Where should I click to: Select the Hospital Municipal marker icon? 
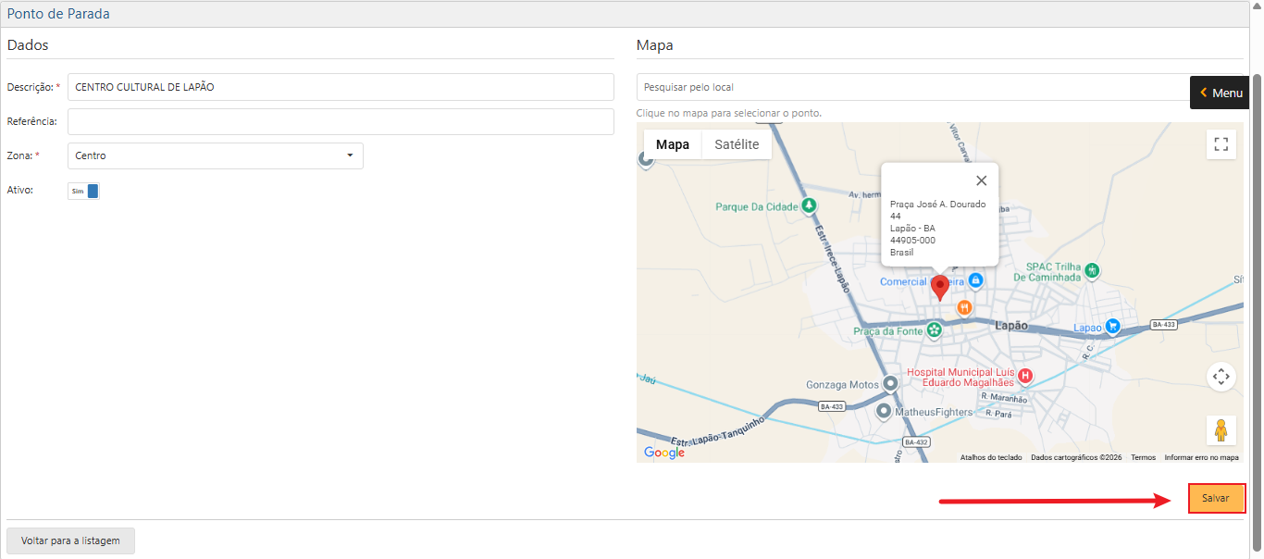coord(1025,375)
